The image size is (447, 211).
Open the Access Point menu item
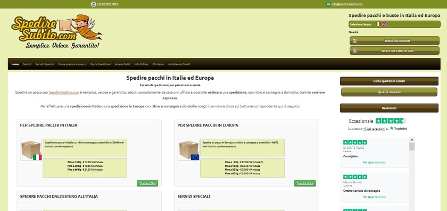[122, 64]
